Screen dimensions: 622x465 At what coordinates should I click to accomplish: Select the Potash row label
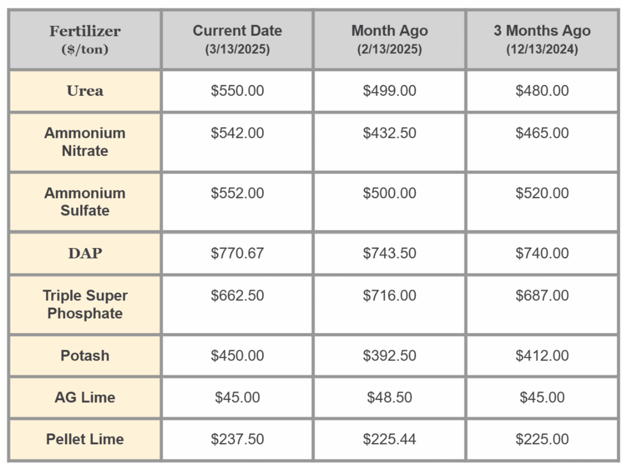(x=85, y=356)
